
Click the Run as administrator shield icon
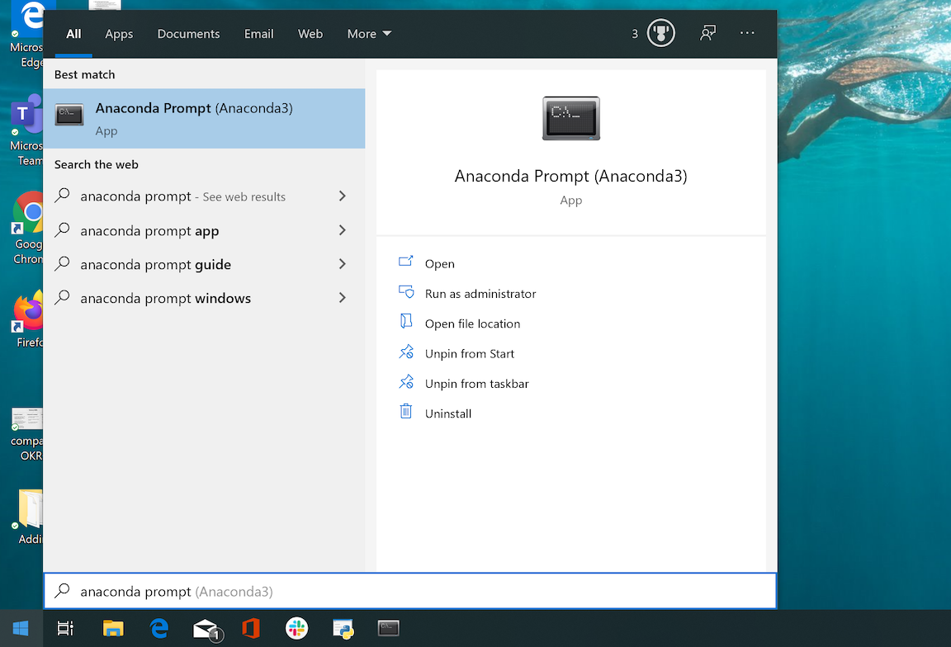[406, 291]
